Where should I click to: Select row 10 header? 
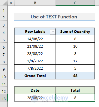4,76
